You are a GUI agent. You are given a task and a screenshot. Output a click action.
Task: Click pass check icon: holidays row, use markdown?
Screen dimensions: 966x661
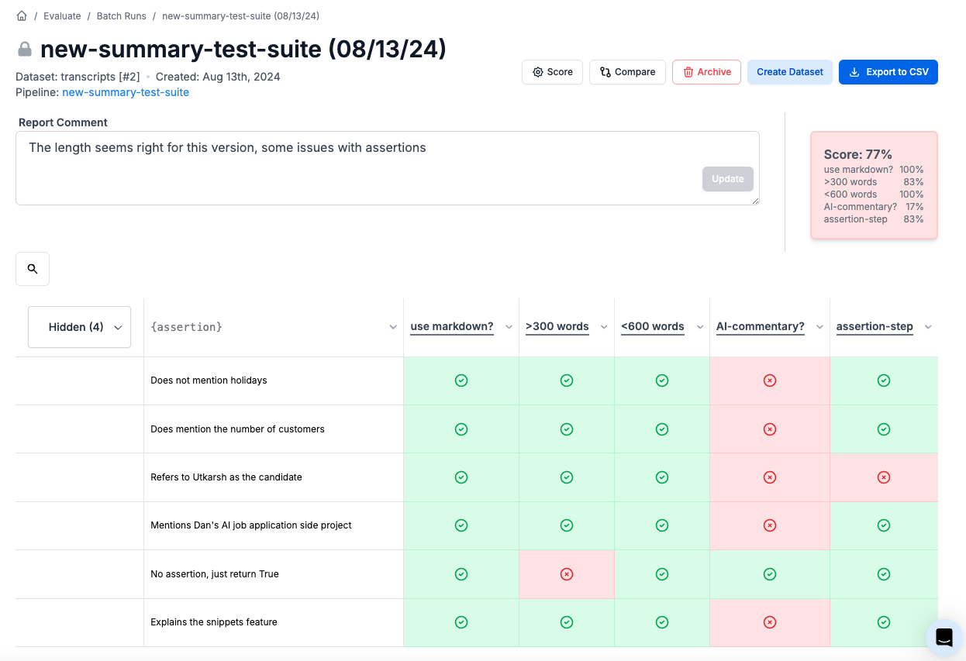pyautogui.click(x=461, y=380)
